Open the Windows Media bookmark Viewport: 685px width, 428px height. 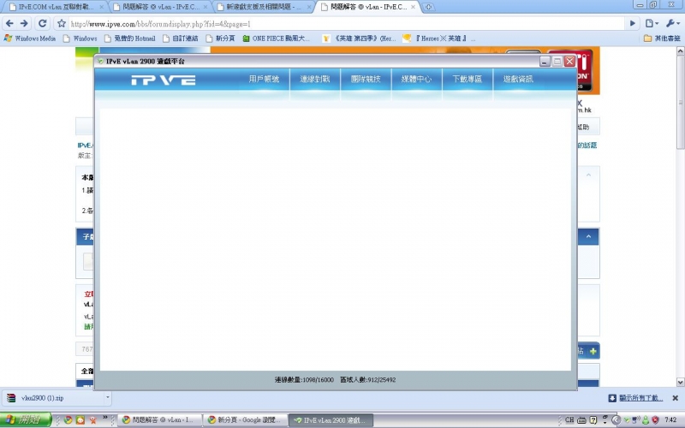point(30,39)
